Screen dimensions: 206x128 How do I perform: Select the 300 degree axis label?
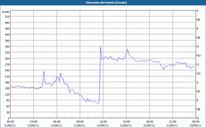pyautogui.click(x=7, y=59)
